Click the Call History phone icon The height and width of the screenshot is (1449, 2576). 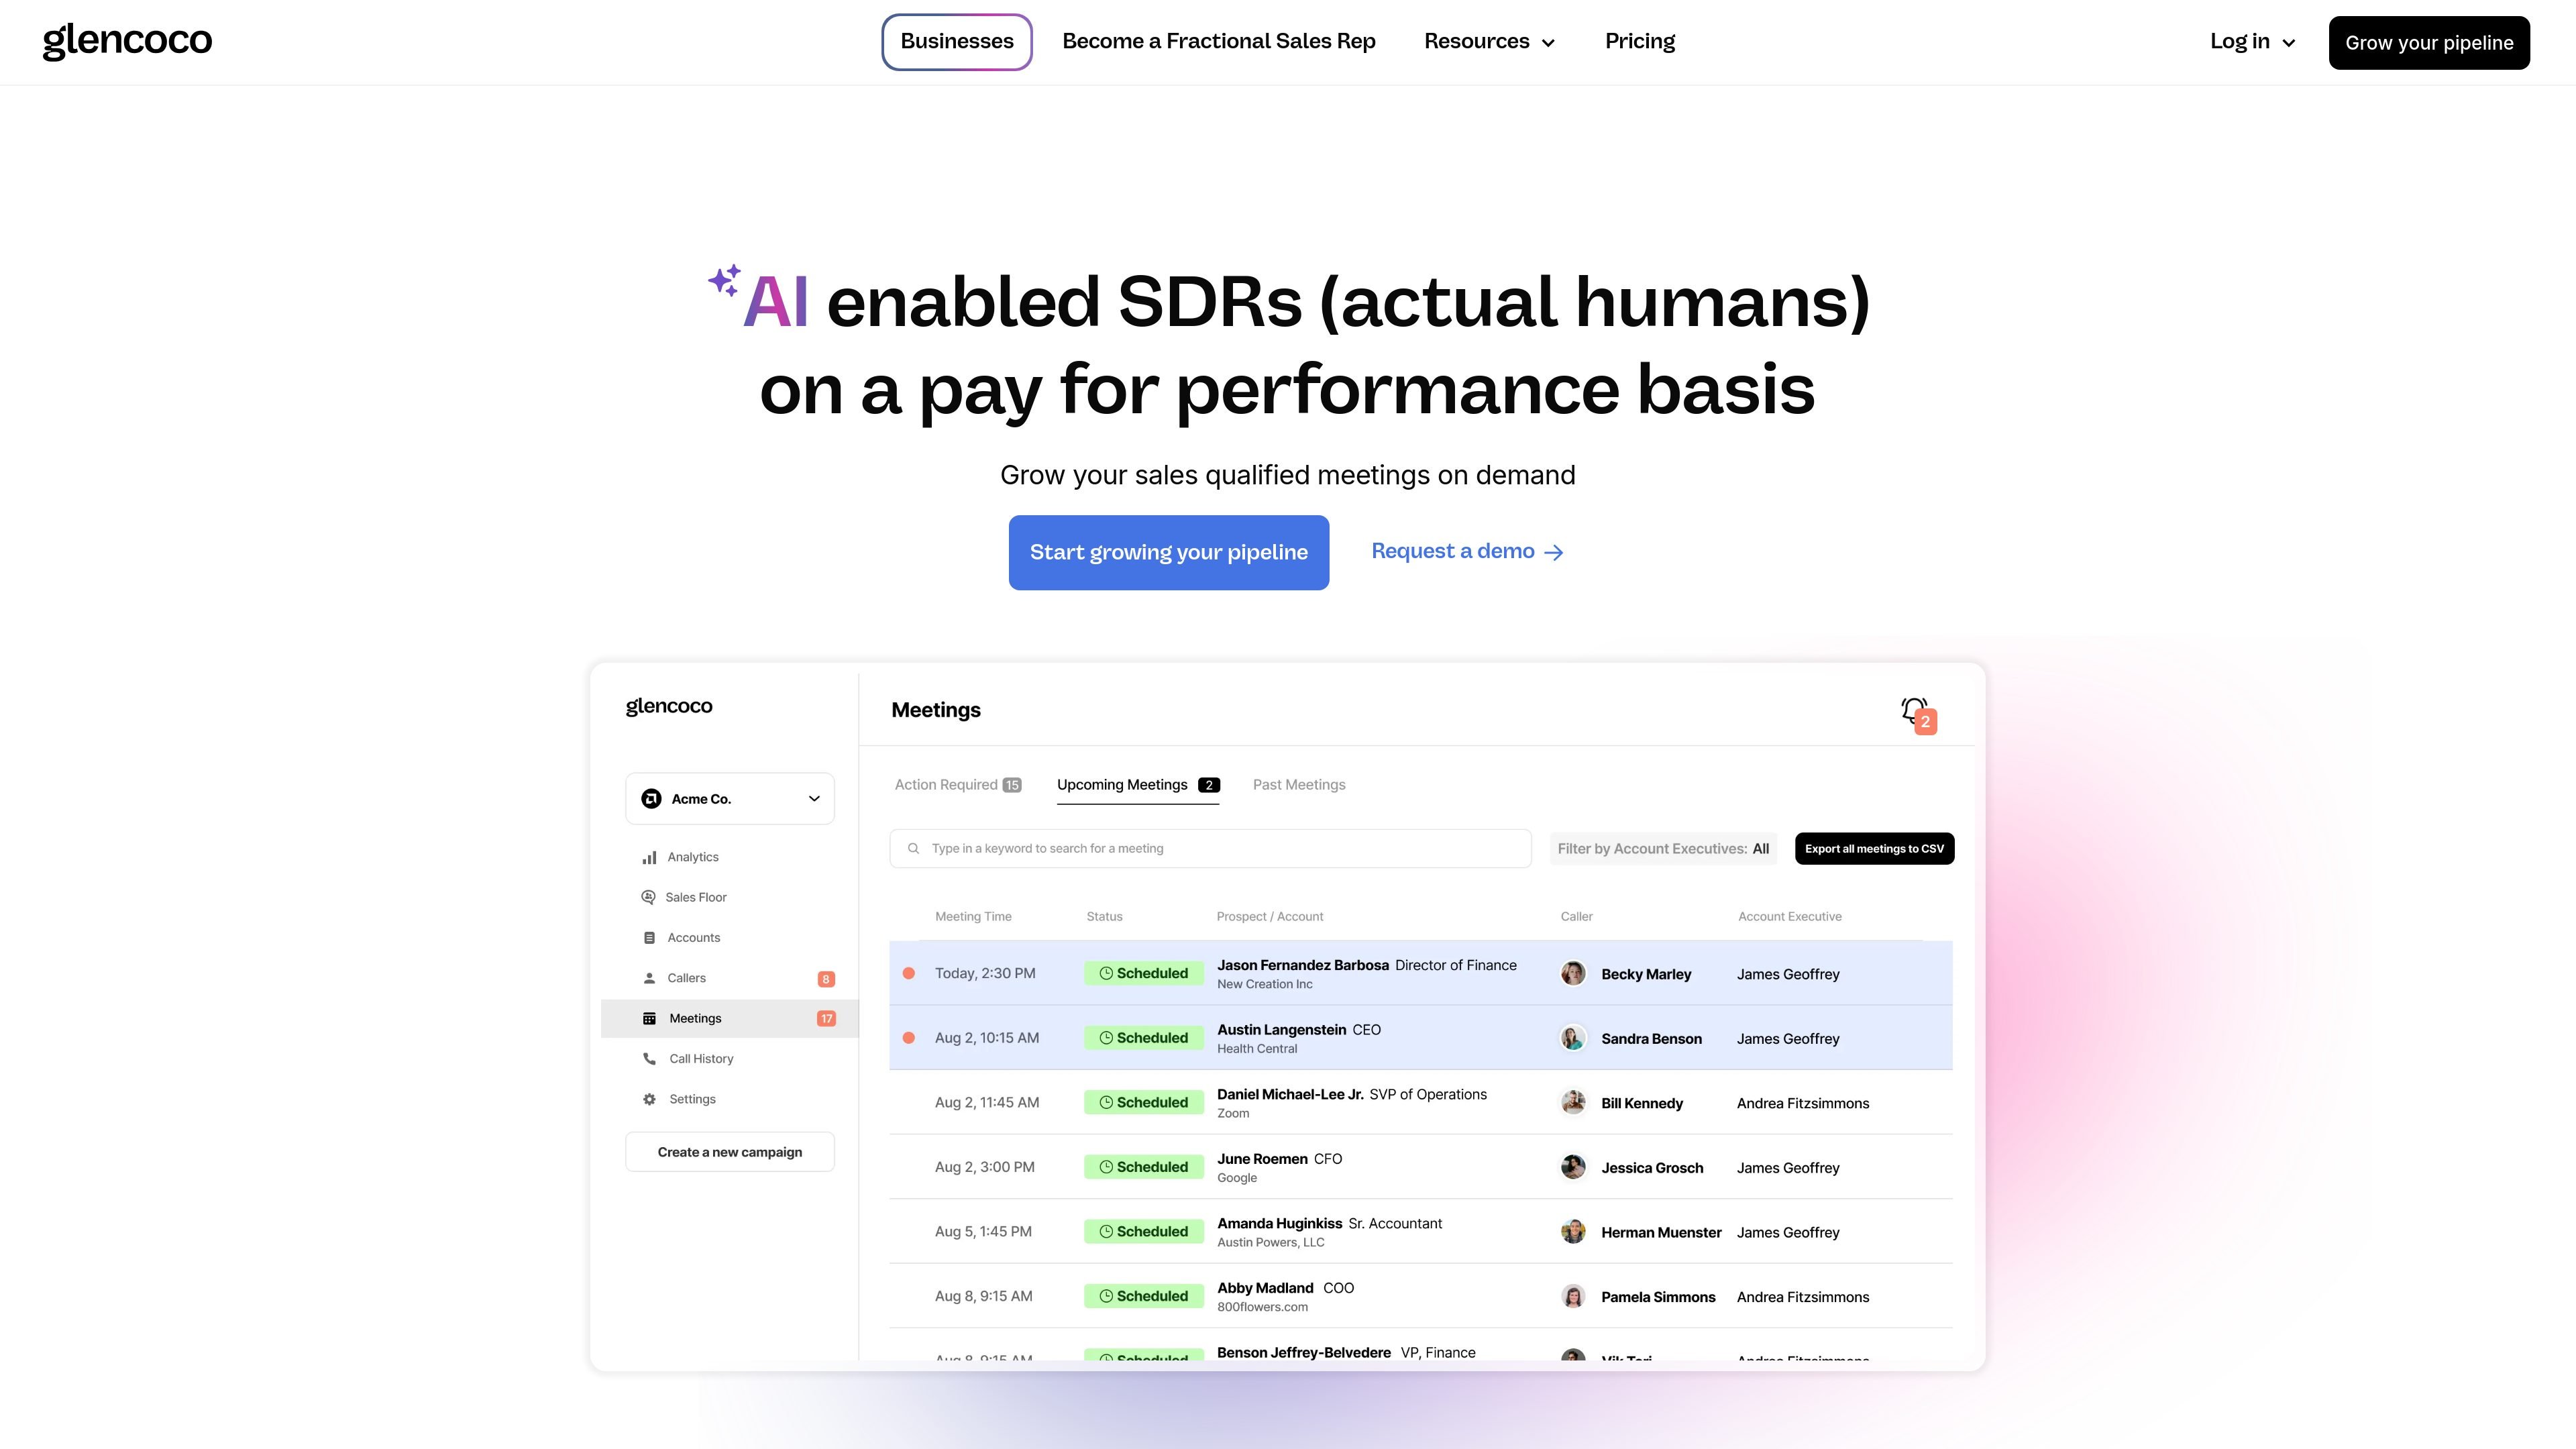tap(649, 1058)
